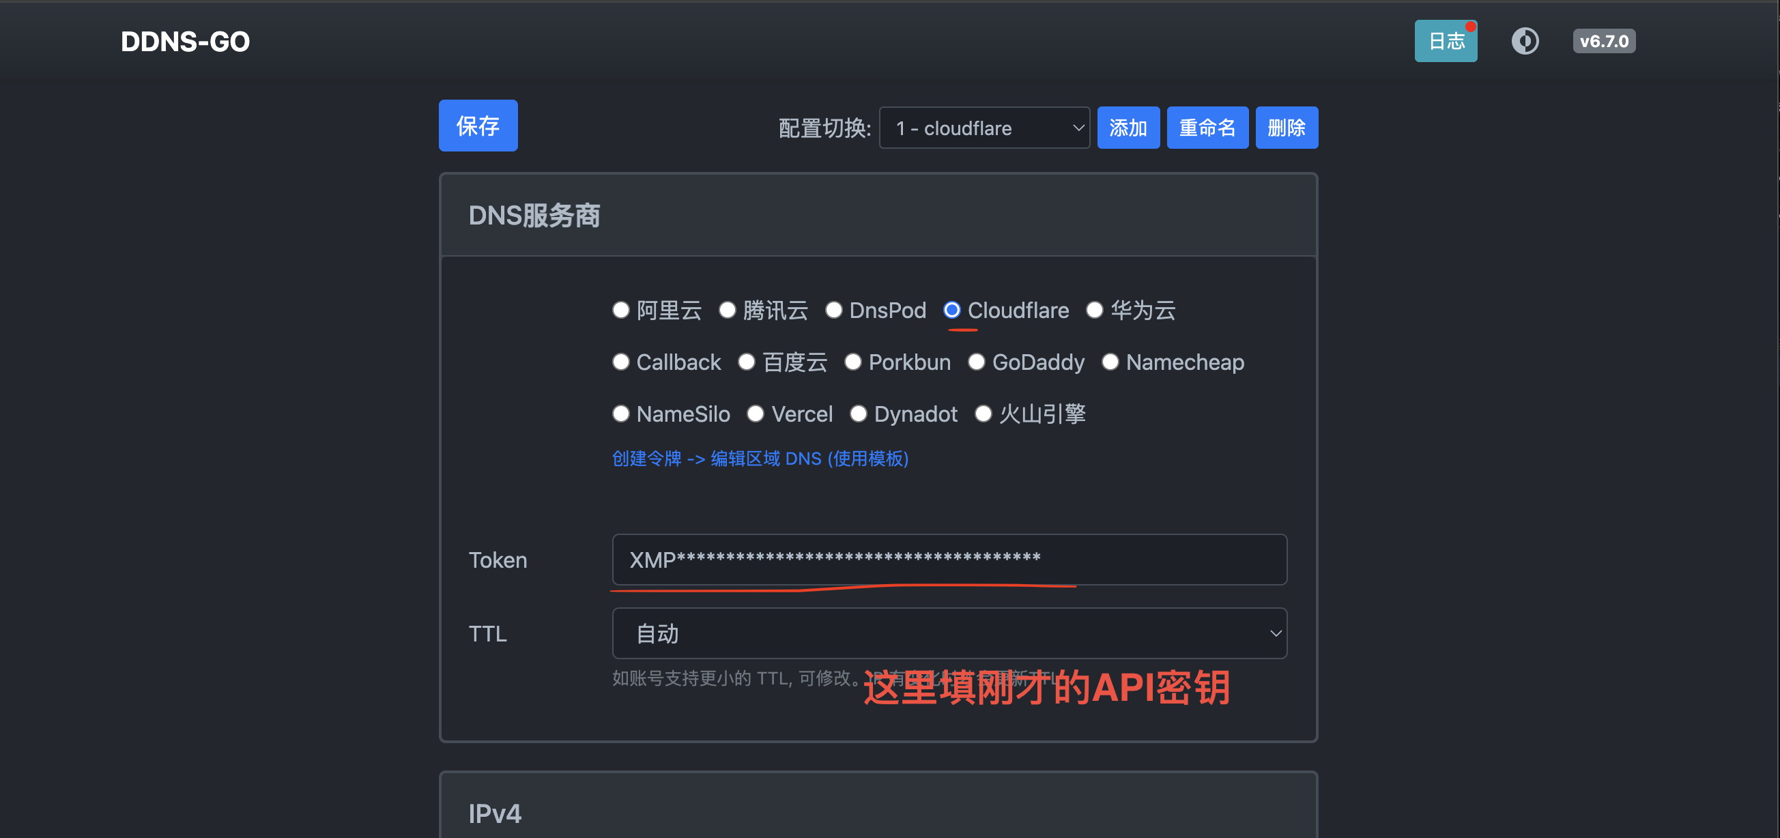Select the Porkbun radio button
Image resolution: width=1780 pixels, height=838 pixels.
(852, 362)
